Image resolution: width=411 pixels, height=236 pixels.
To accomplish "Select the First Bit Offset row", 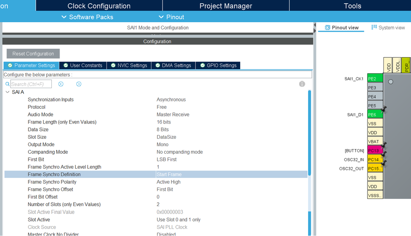I will (156, 197).
